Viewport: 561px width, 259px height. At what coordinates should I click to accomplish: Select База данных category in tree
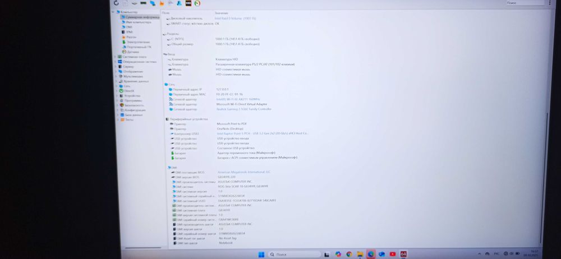point(132,115)
